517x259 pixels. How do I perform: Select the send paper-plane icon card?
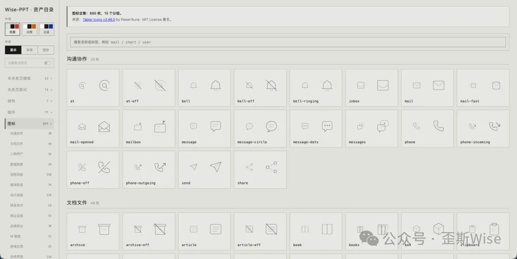coord(204,169)
